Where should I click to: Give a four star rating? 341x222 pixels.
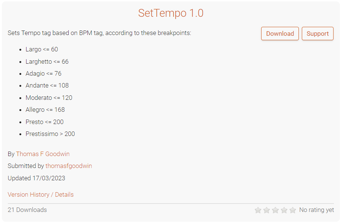coord(284,210)
